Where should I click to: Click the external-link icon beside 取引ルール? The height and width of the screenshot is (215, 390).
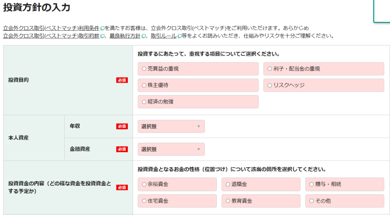(179, 37)
